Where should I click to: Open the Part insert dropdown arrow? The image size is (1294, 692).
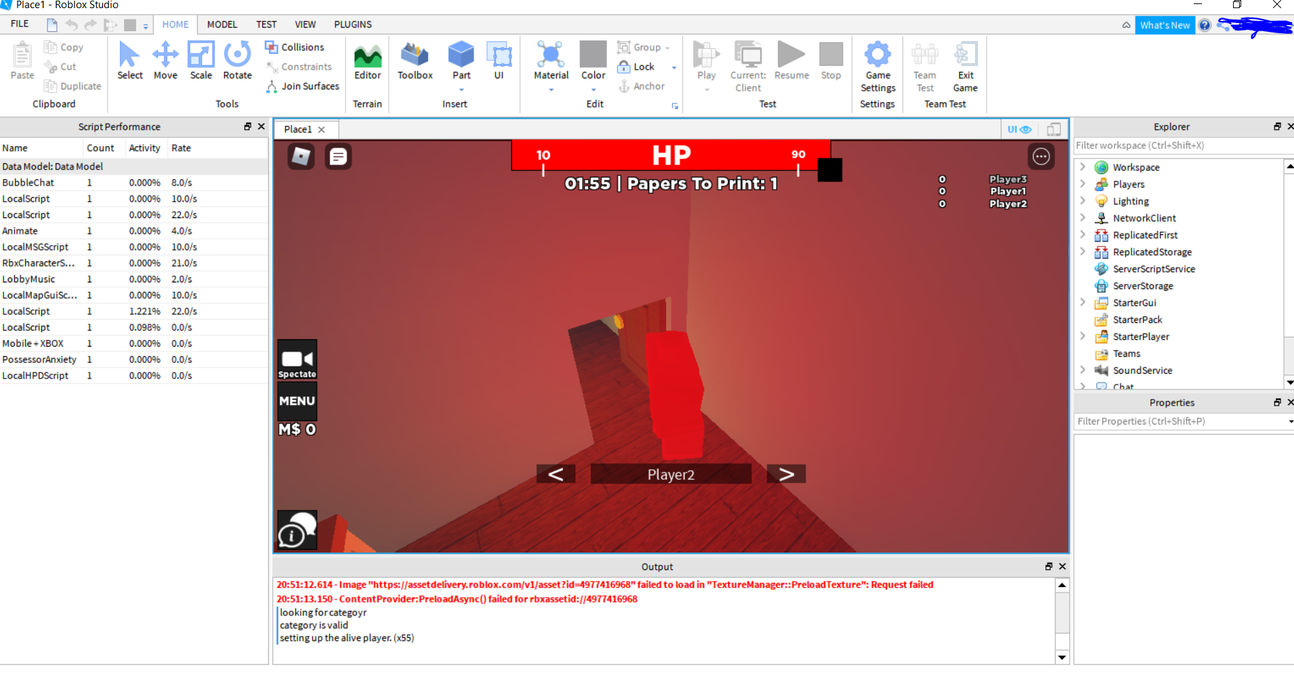461,90
